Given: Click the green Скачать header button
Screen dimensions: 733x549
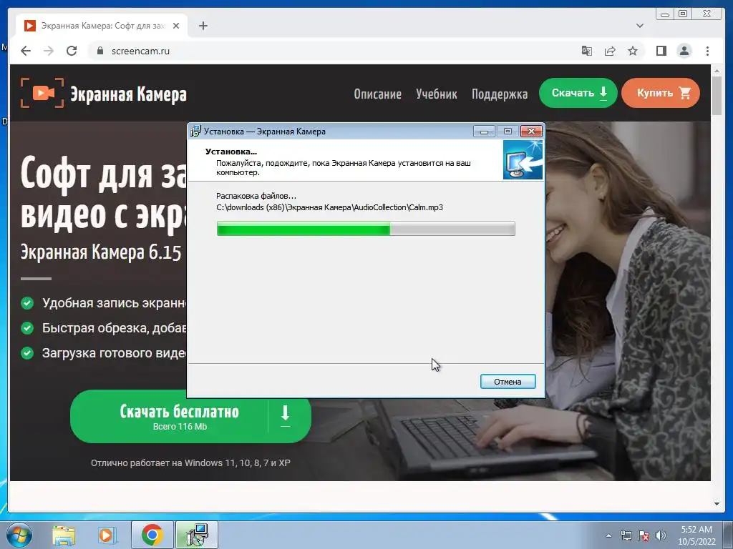Looking at the screenshot, I should pos(578,93).
